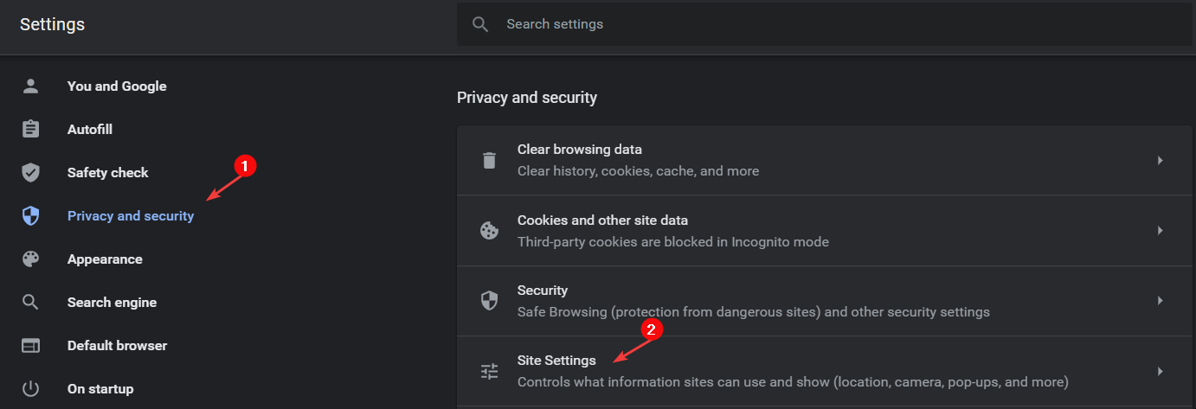Click the sliders icon beside Site Settings
The image size is (1196, 409).
coord(490,371)
